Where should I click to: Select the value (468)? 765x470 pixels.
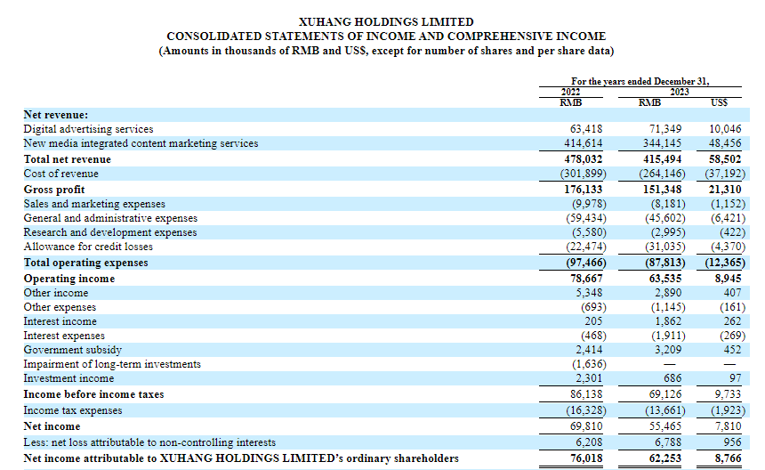pos(593,336)
